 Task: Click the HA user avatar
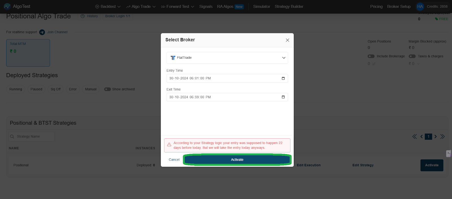click(420, 6)
